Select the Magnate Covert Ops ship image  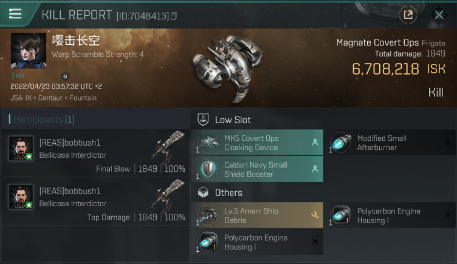(x=233, y=66)
